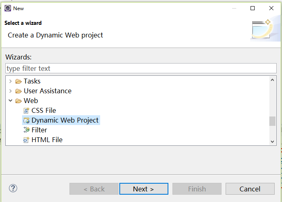Viewport: 282px width, 202px height.
Task: Expand the User Assistance tree node
Action: tap(11, 91)
